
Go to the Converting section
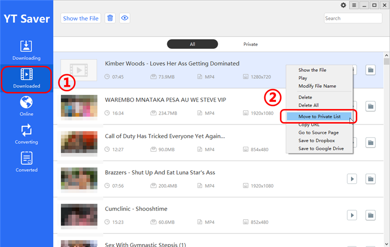tap(26, 134)
